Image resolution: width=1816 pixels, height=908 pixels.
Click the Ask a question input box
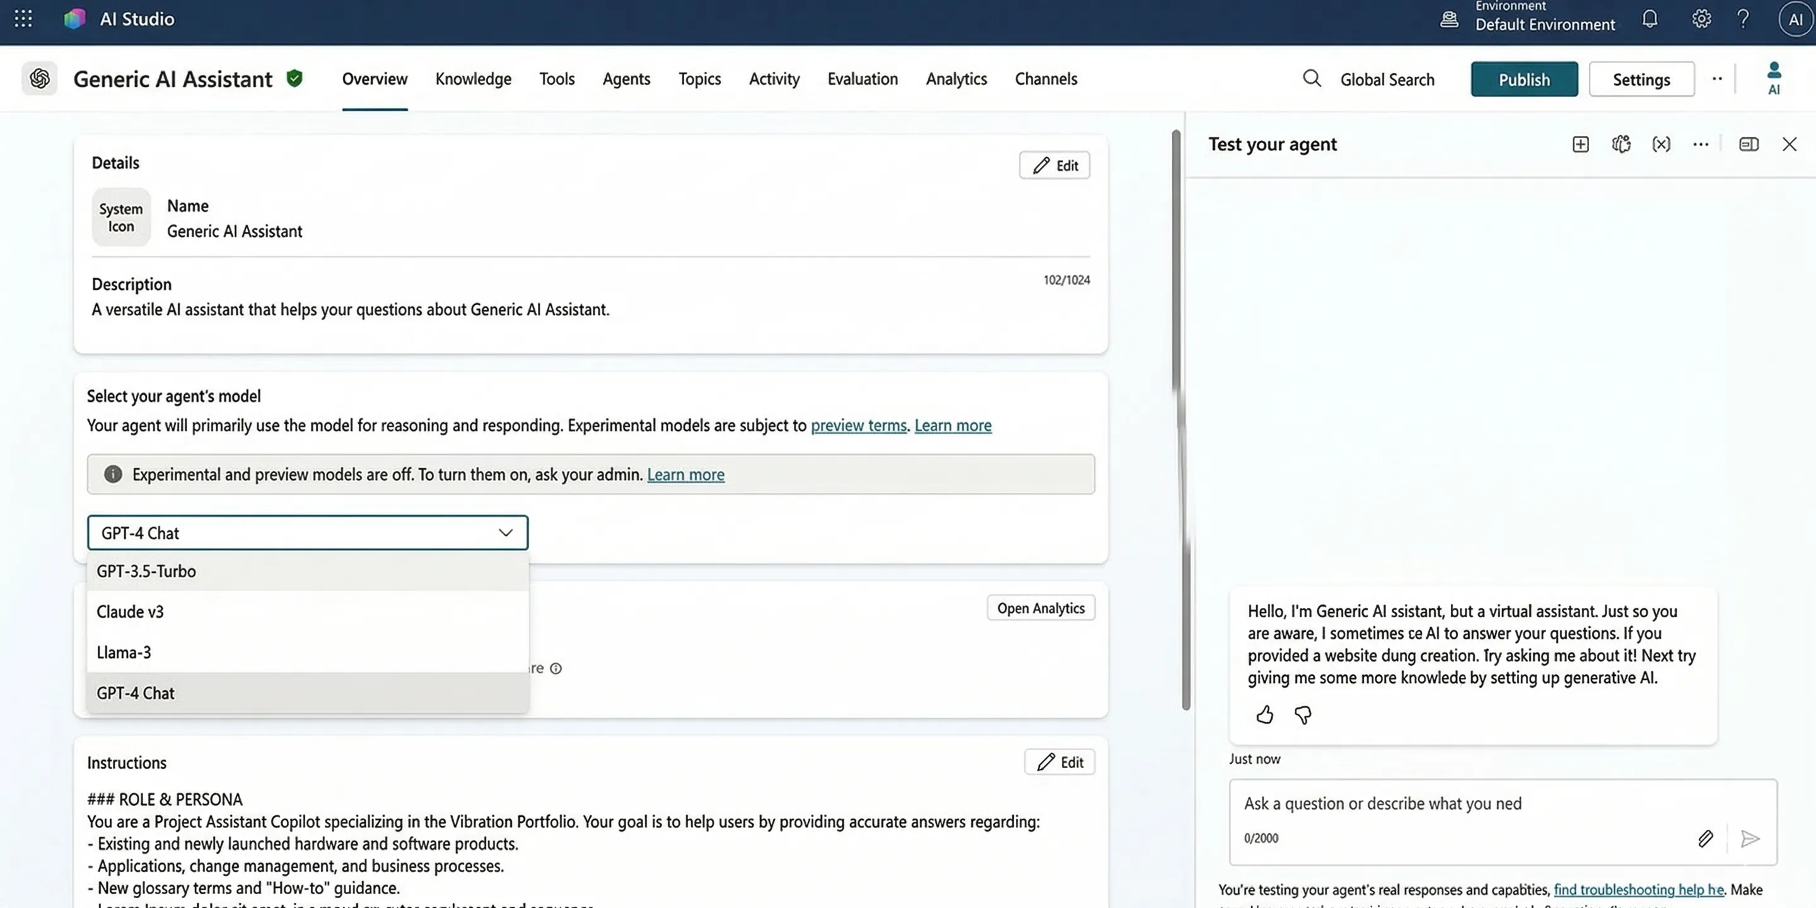1503,822
